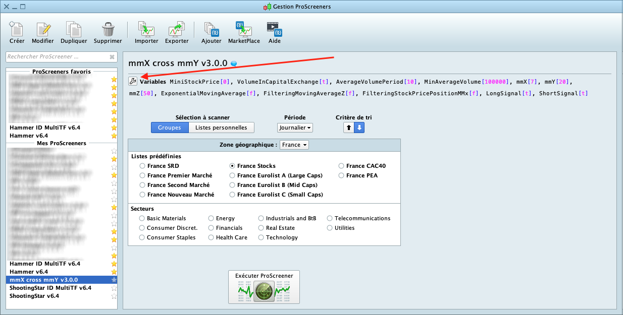Viewport: 623px width, 315px height.
Task: Select France Eurolist A (Large Caps)
Action: pyautogui.click(x=232, y=175)
